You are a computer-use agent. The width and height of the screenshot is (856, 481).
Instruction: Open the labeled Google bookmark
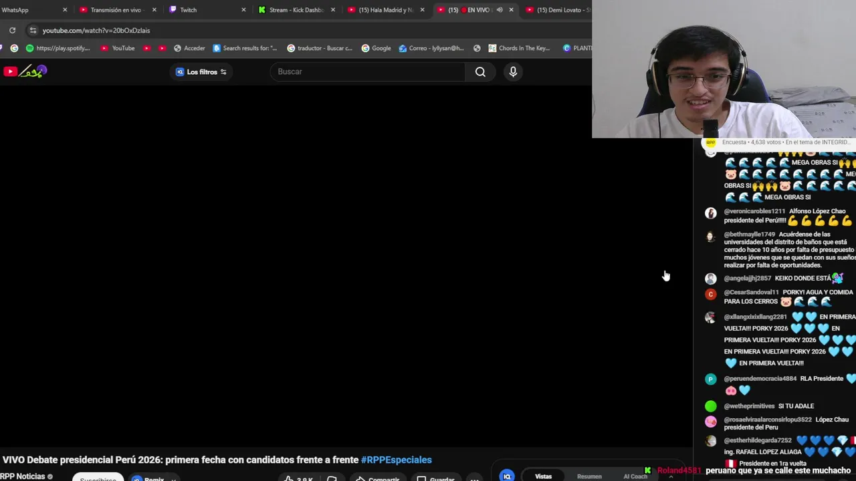point(376,48)
